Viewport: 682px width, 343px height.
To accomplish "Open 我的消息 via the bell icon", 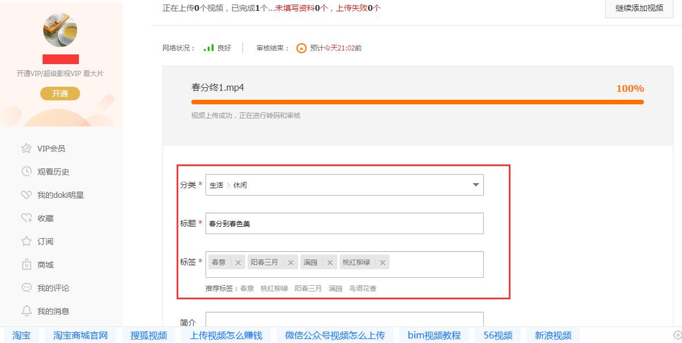I will pos(27,311).
